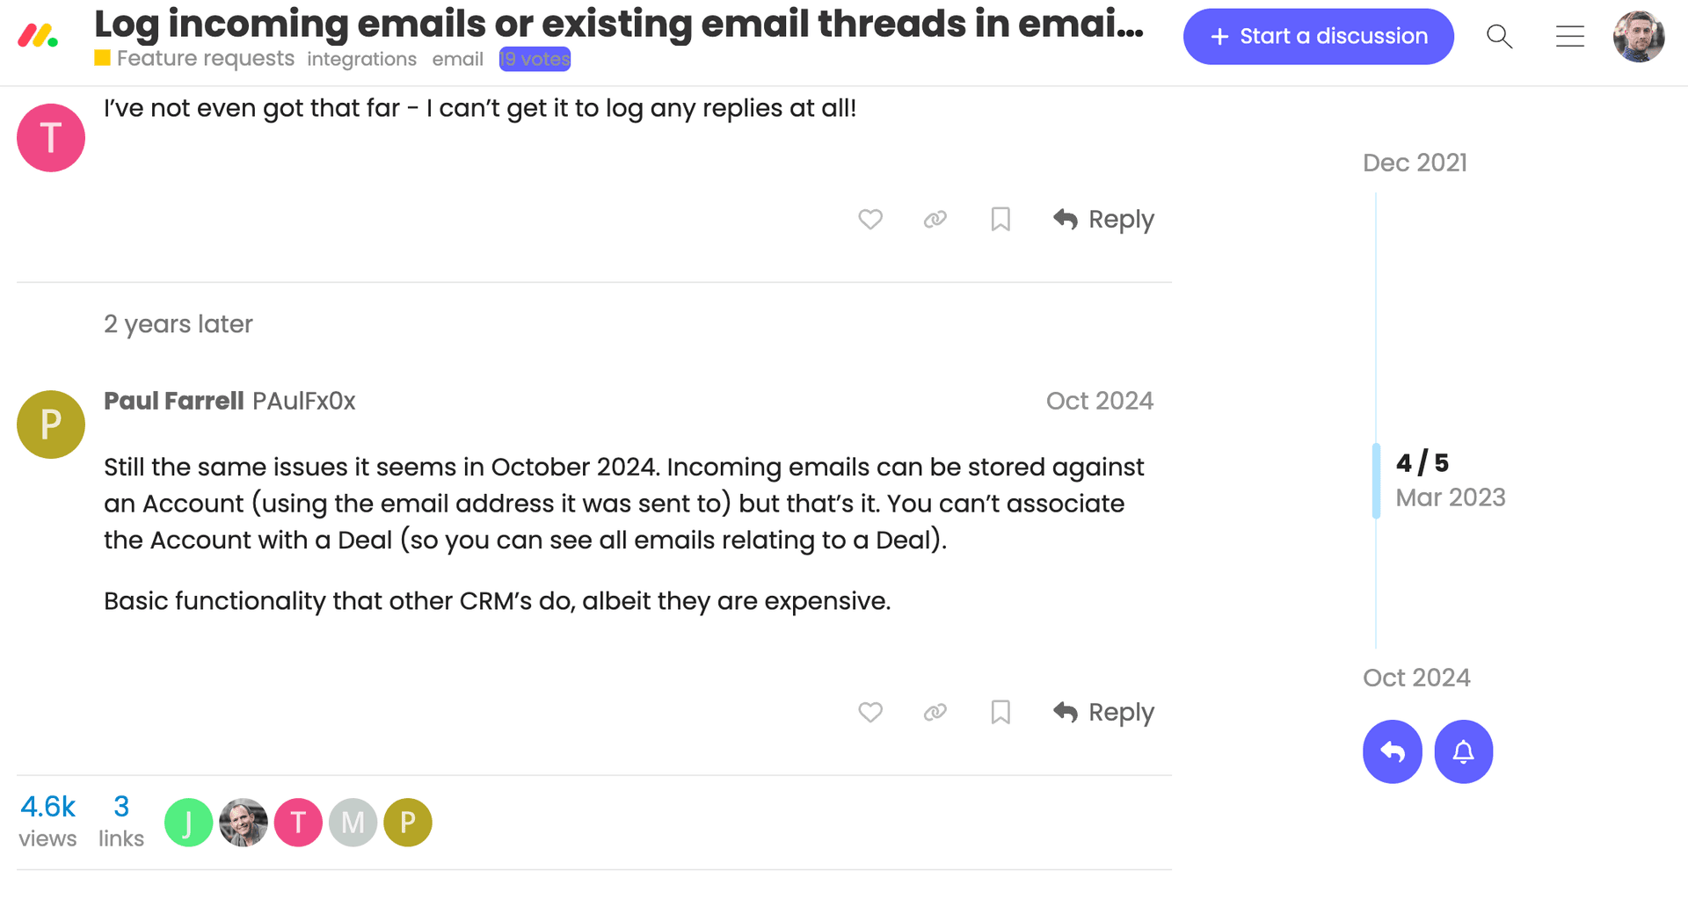This screenshot has height=907, width=1688.
Task: Jump to Dec 2021 on the timeline
Action: tap(1415, 163)
